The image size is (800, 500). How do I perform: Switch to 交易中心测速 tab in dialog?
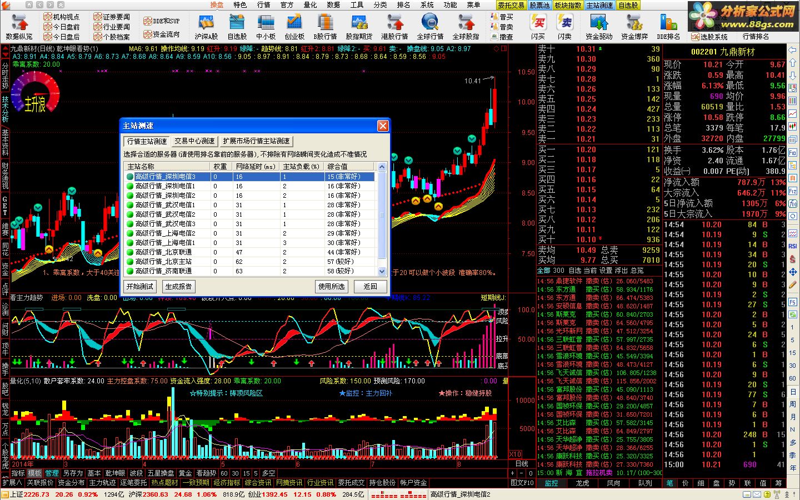coord(194,141)
